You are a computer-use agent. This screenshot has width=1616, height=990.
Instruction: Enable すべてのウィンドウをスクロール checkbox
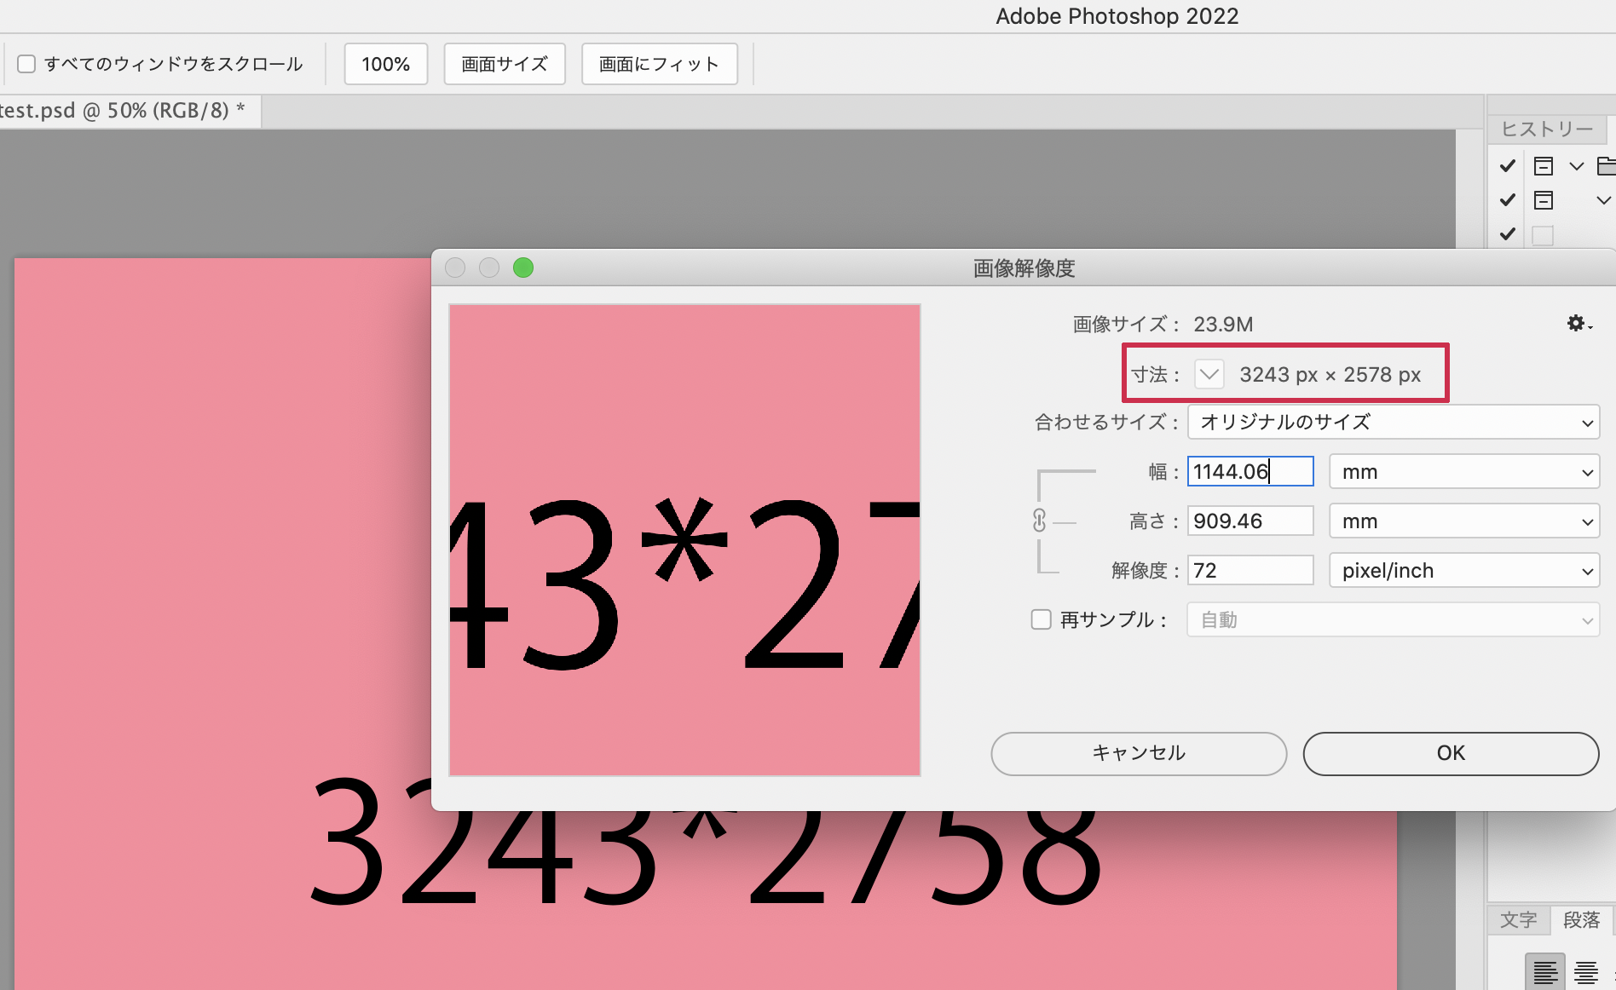point(26,64)
